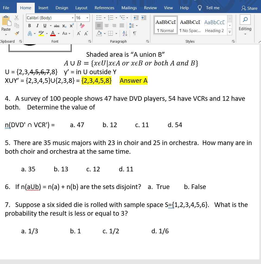Click the Paste clipboard icon
The width and height of the screenshot is (261, 264).
pyautogui.click(x=7, y=21)
